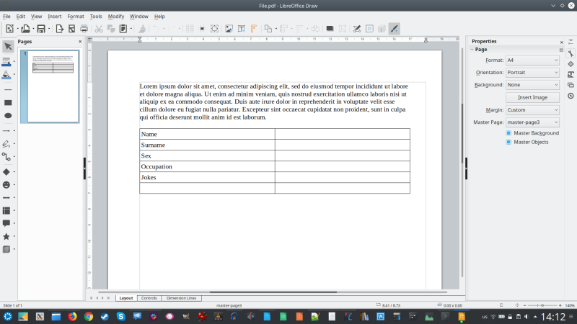
Task: Select the Lines and Arrows tool
Action: [x=6, y=131]
